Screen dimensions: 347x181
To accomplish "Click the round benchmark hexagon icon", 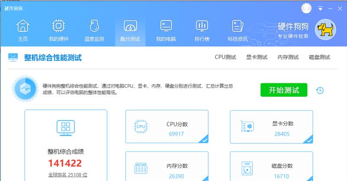I will (25, 89).
